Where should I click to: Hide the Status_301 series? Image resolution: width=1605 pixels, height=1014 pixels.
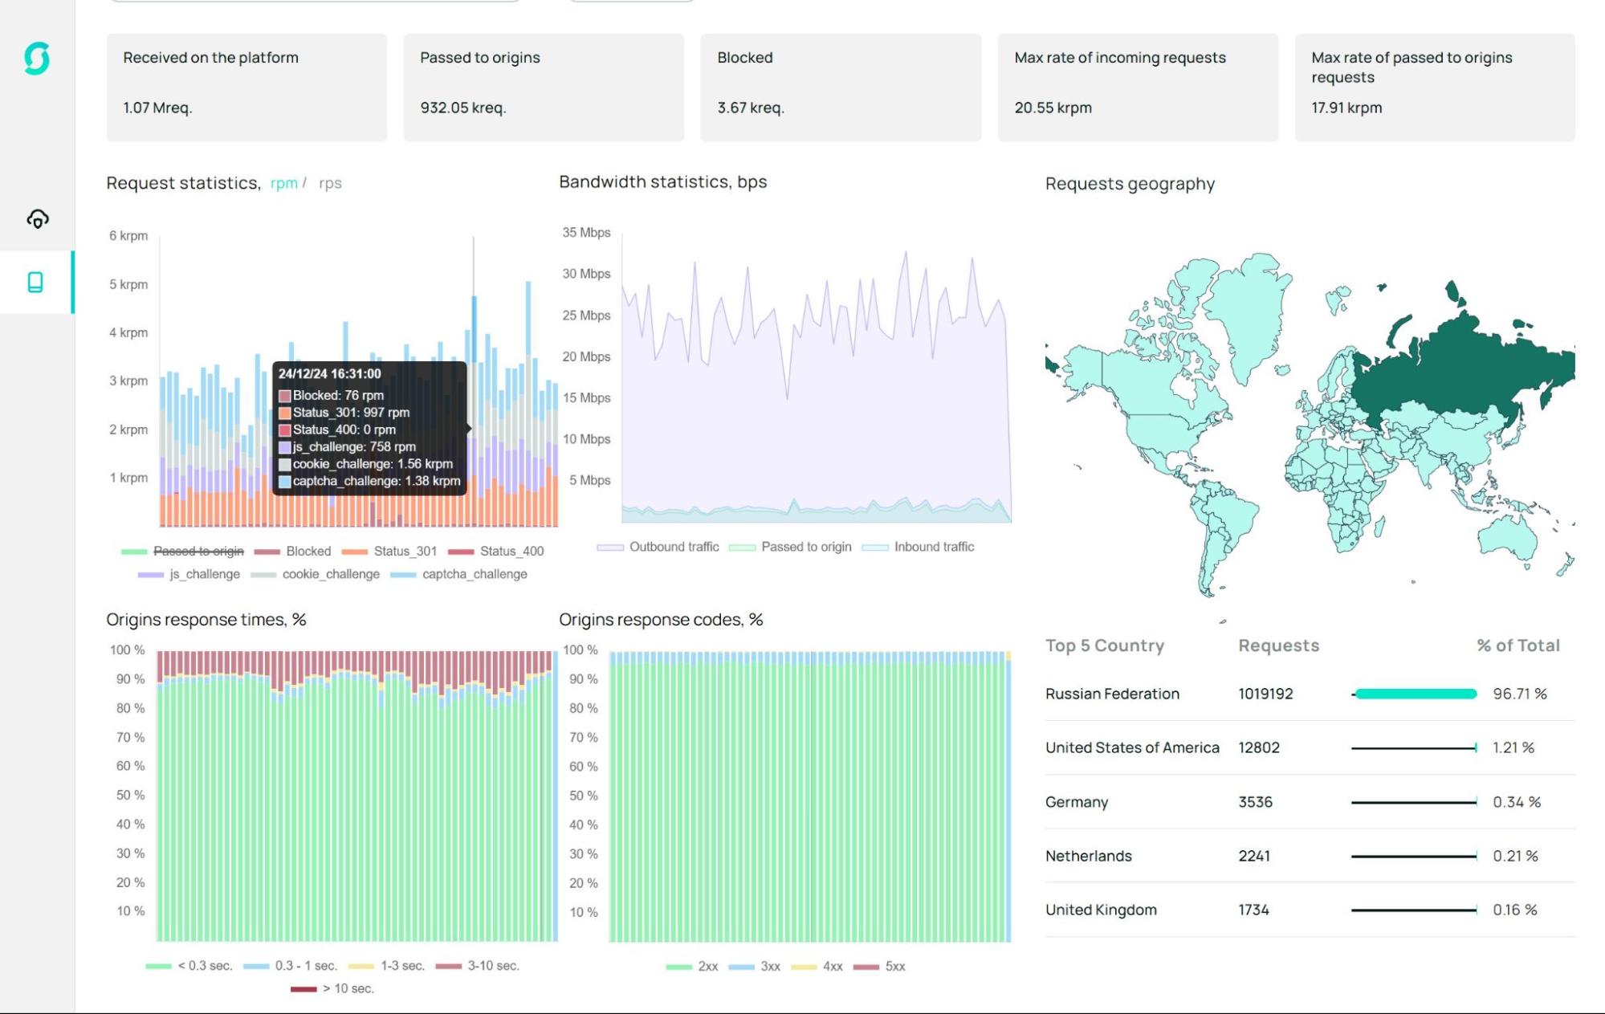click(405, 551)
